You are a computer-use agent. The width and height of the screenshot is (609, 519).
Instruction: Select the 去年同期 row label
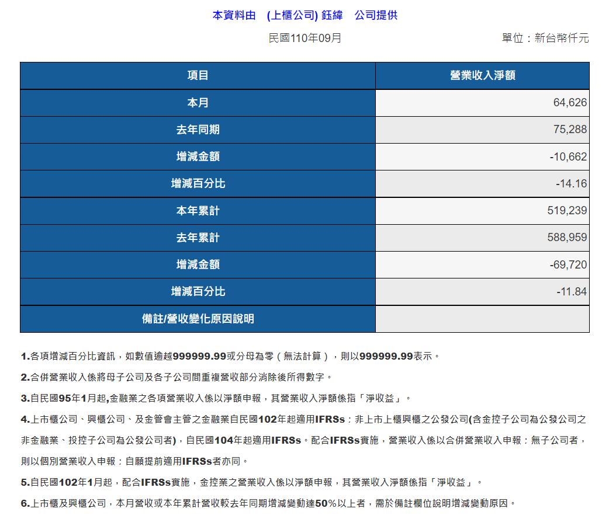tap(198, 130)
